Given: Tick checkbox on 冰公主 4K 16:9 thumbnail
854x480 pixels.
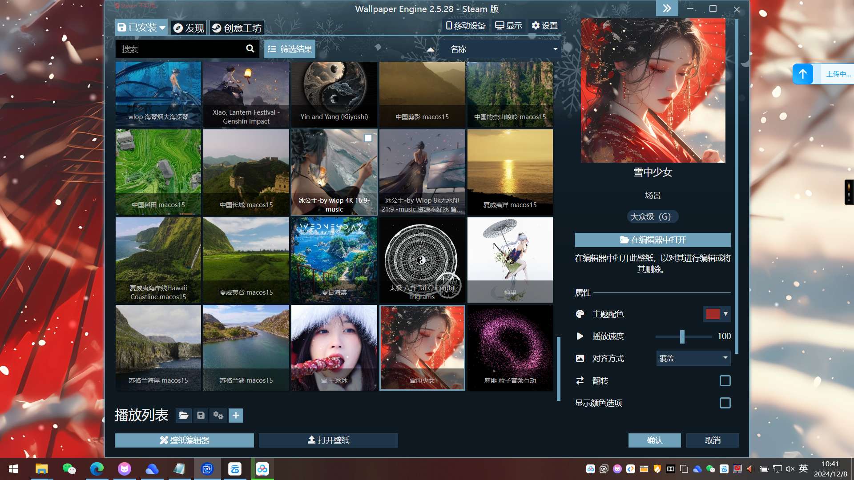Looking at the screenshot, I should pos(368,138).
